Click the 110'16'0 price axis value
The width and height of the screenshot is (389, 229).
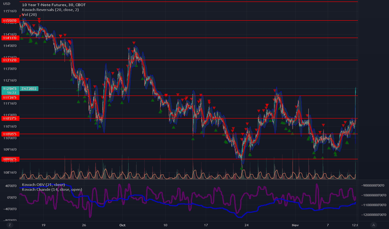(x=10, y=127)
